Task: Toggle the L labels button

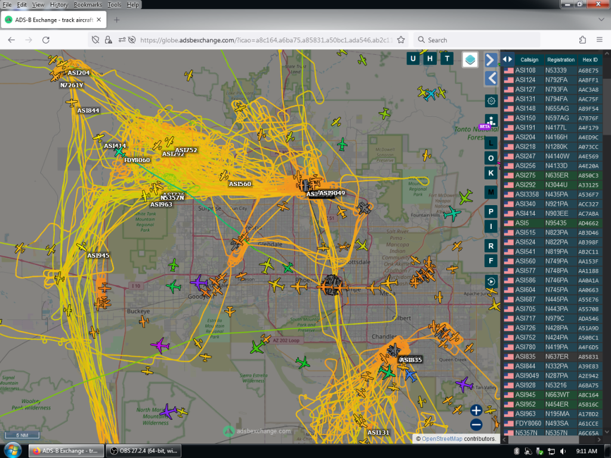Action: (491, 143)
